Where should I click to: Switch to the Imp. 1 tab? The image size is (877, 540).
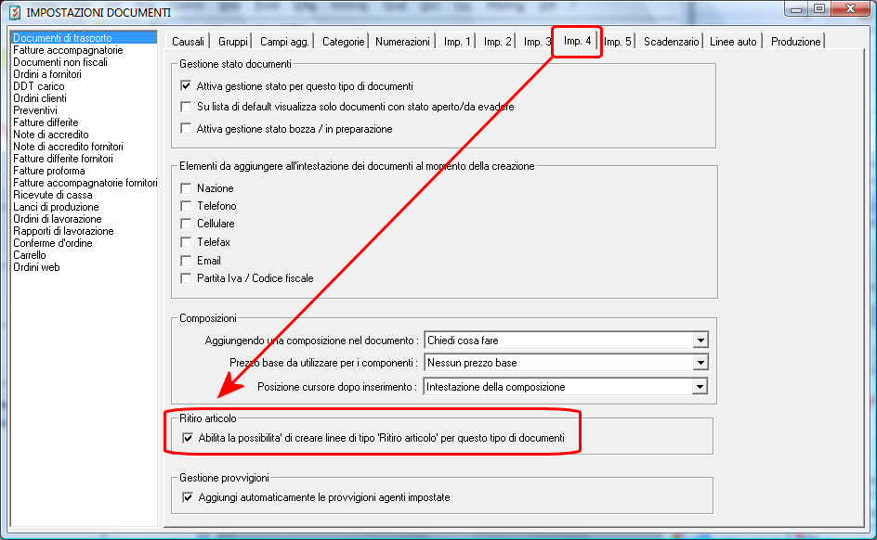457,42
